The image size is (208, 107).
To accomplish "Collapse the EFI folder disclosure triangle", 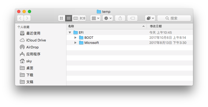I will pyautogui.click(x=70, y=32).
